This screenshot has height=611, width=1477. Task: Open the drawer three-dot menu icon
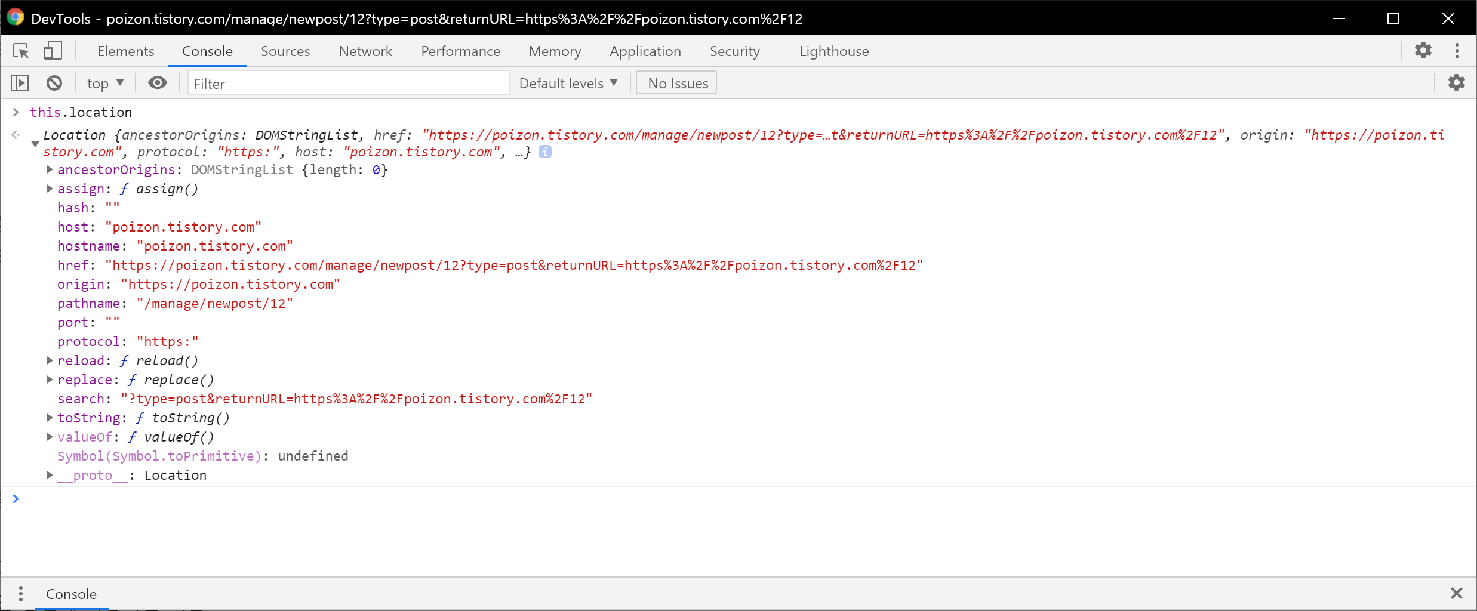point(21,594)
